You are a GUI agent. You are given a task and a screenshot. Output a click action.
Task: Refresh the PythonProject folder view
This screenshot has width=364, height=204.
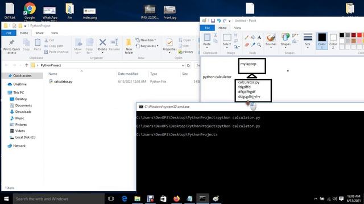(188, 66)
